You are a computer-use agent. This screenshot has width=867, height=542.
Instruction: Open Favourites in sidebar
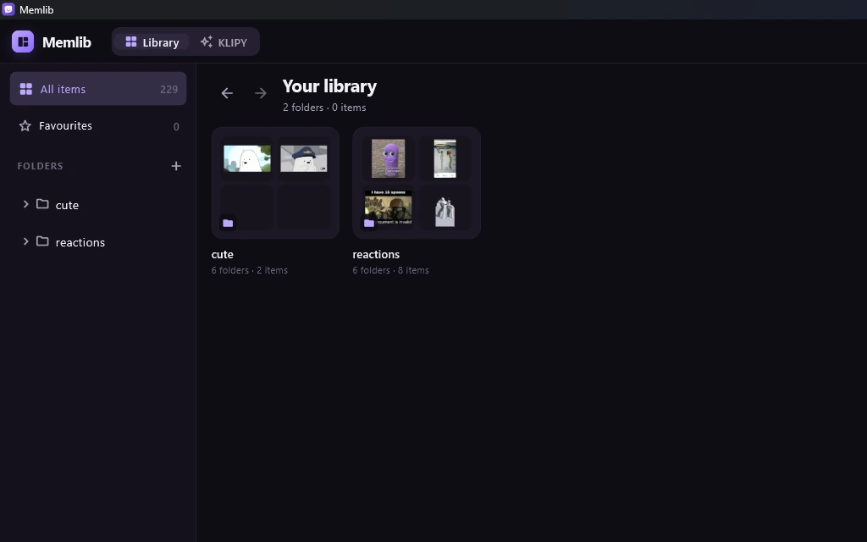tap(98, 126)
